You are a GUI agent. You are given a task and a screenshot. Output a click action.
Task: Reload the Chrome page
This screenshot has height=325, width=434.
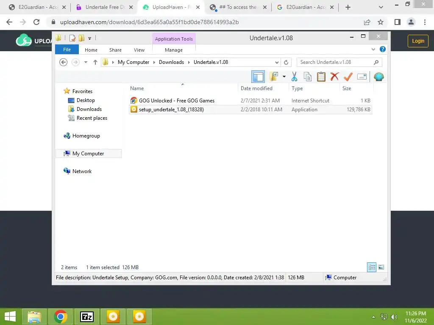coord(36,22)
